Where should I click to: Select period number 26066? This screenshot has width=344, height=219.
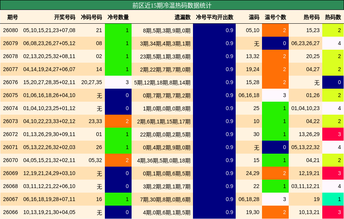11,212
